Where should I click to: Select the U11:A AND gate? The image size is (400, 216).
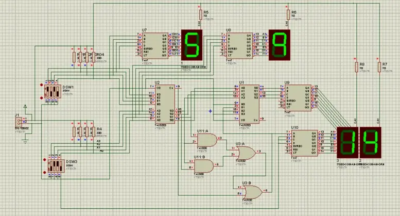207,140
